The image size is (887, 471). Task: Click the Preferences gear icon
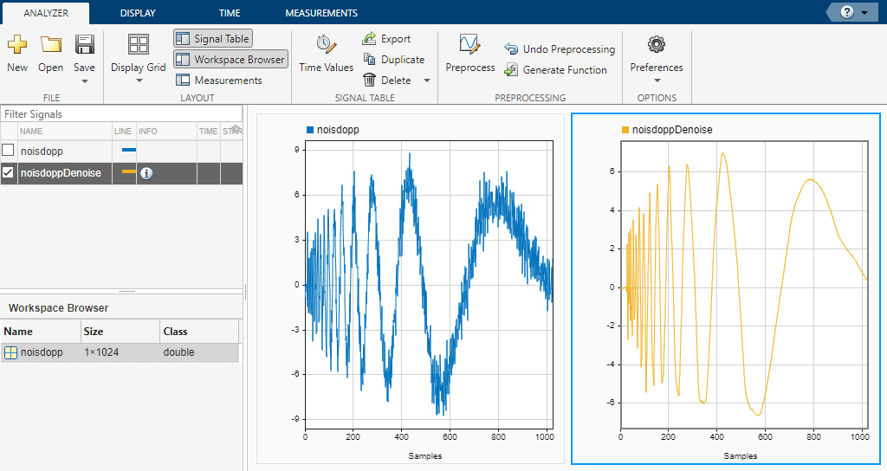pos(657,44)
